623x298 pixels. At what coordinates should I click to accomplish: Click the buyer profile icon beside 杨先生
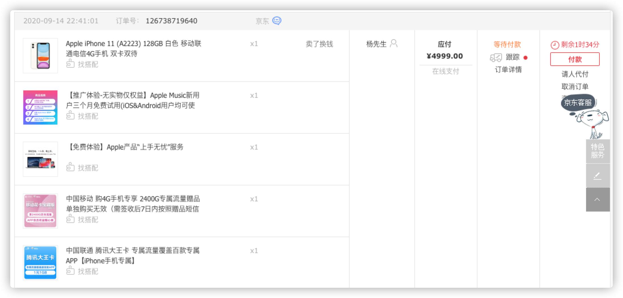(394, 44)
